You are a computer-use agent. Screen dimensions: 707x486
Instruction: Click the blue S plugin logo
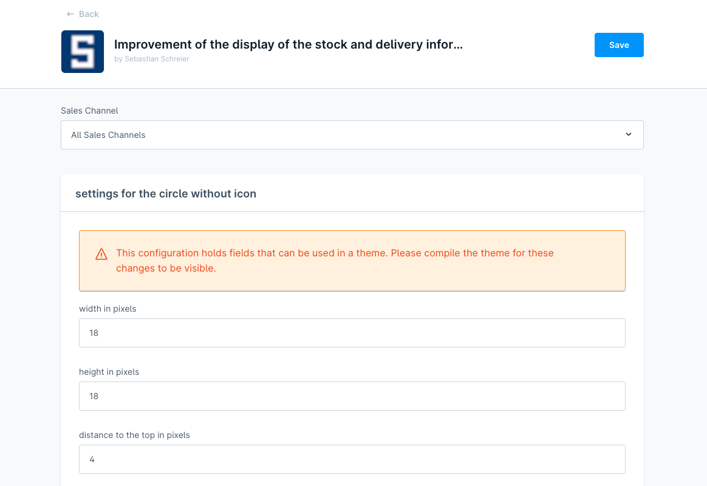(x=83, y=52)
